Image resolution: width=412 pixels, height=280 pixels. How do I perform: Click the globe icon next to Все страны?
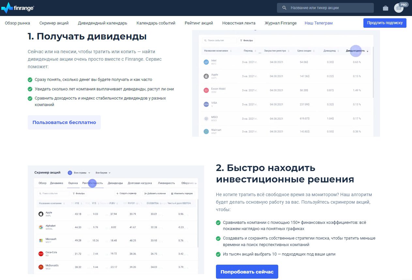tap(70, 172)
